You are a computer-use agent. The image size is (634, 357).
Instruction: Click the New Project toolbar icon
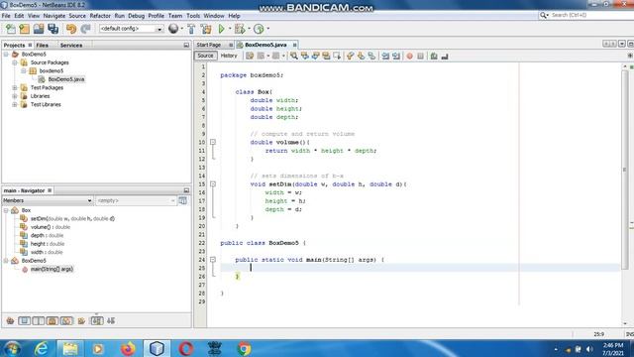(24, 29)
